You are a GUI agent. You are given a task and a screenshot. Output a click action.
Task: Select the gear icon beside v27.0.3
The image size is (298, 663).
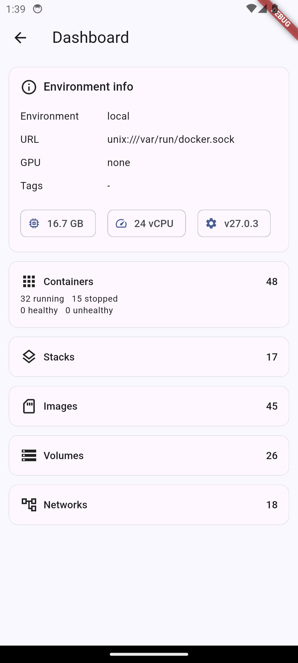[211, 223]
